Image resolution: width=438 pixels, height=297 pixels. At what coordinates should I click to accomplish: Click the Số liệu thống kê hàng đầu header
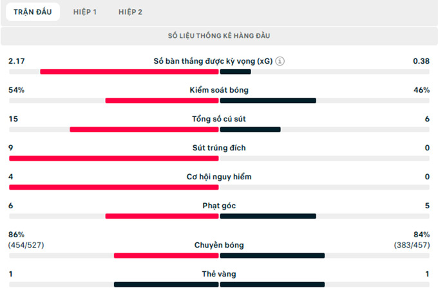[219, 35]
